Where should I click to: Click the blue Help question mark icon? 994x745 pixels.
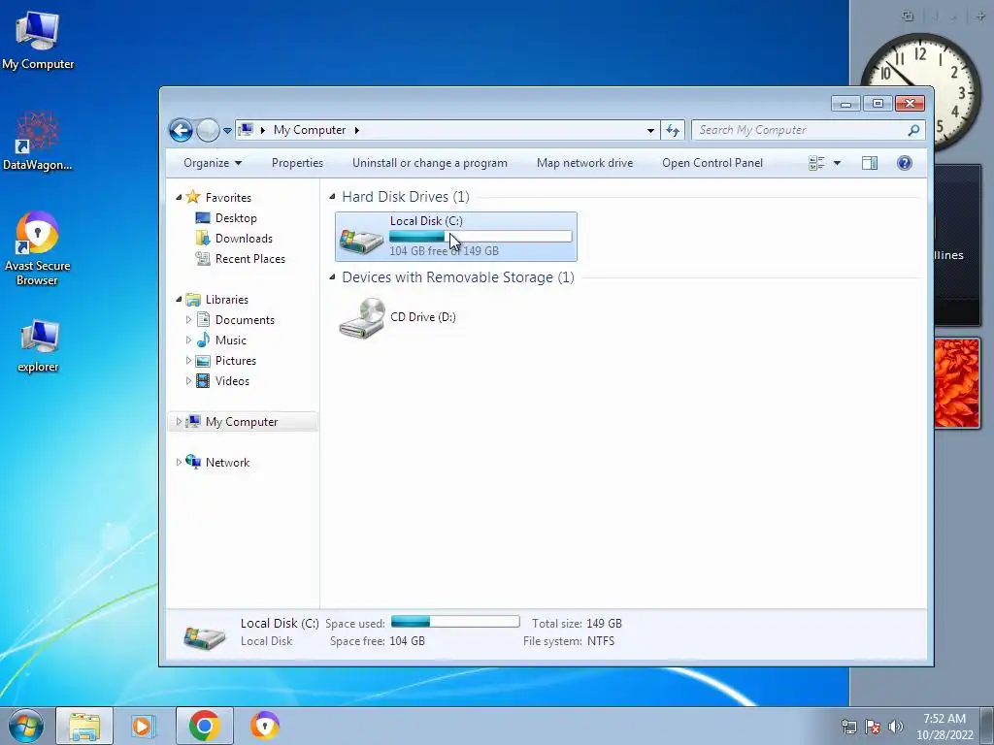tap(905, 163)
